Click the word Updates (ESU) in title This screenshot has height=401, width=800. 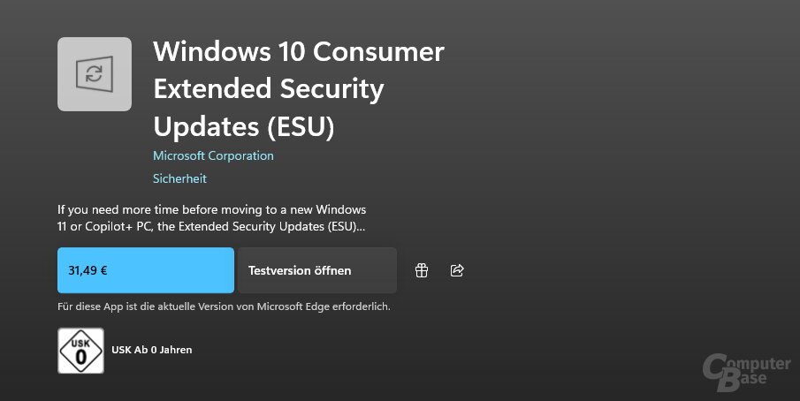[244, 127]
